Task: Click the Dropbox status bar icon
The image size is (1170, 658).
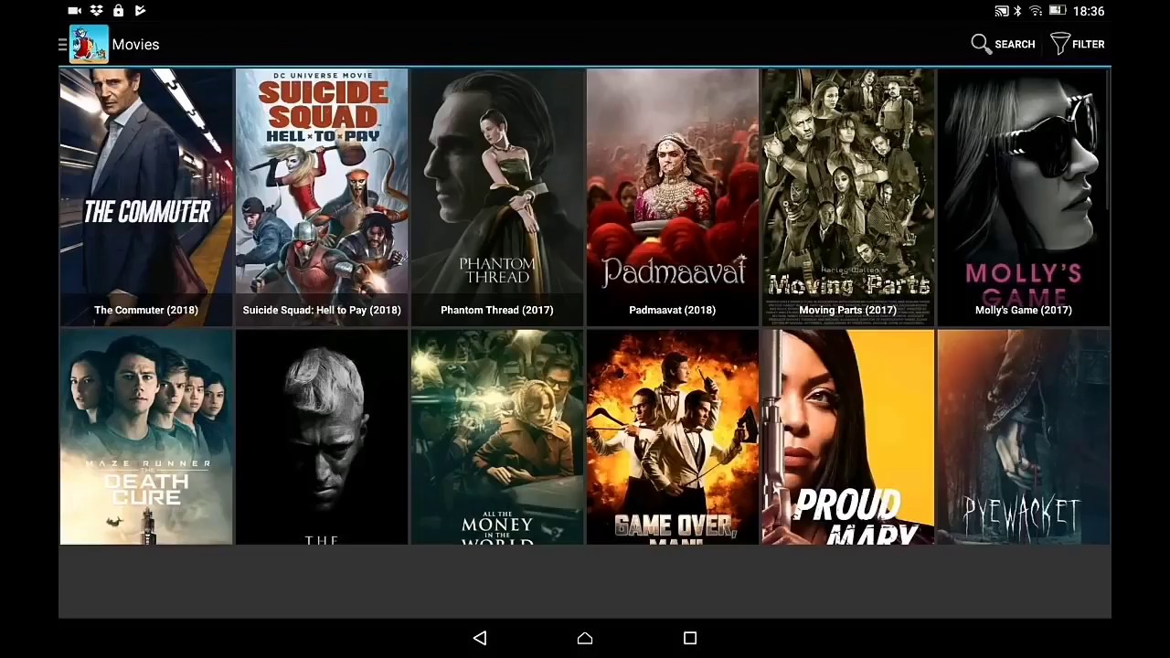Action: point(96,11)
